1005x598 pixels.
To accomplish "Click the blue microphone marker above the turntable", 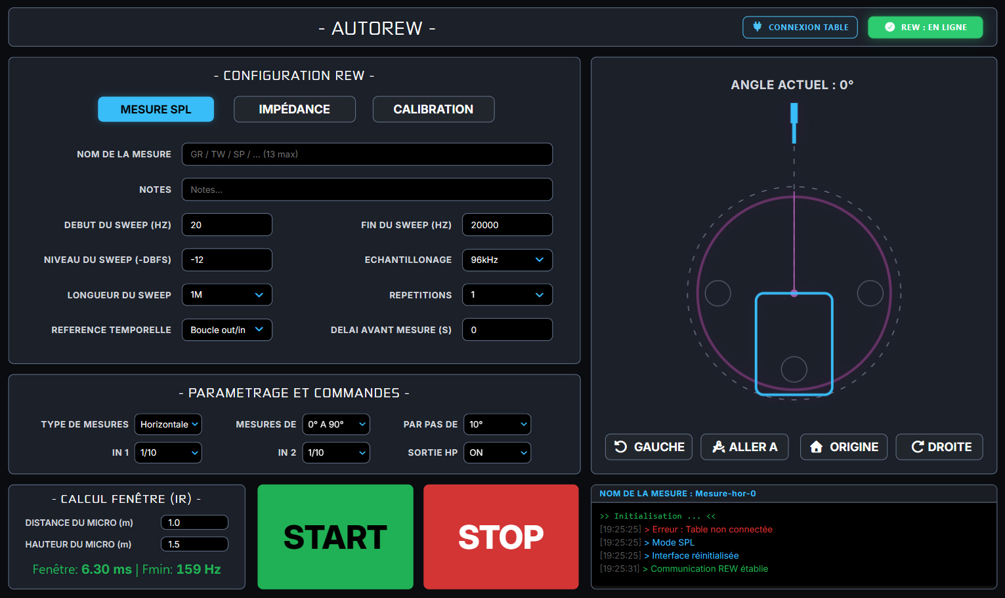I will [x=794, y=123].
